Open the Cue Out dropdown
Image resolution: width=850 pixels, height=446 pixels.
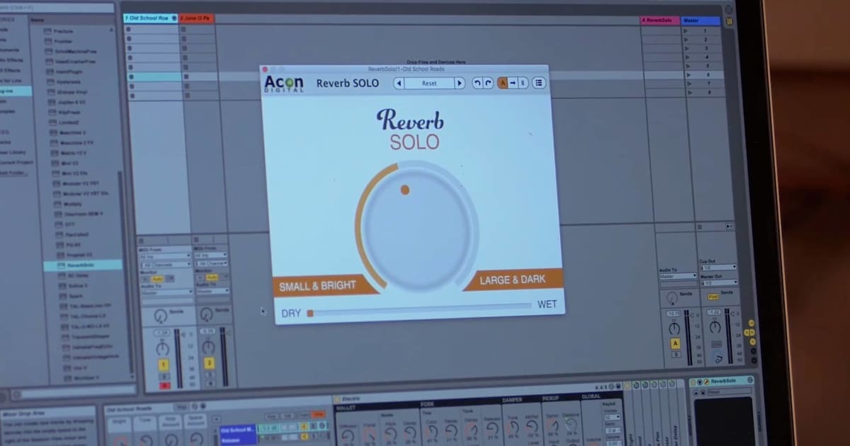pyautogui.click(x=718, y=267)
